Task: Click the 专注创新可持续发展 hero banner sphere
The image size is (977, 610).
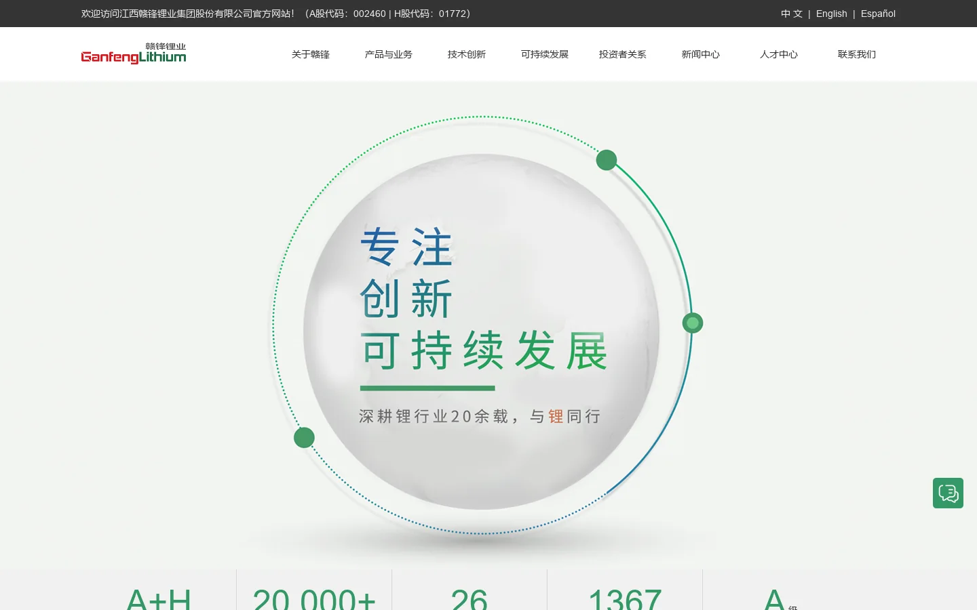Action: [x=482, y=331]
